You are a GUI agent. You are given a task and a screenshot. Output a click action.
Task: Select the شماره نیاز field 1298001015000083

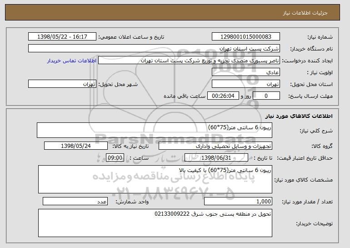246,37
